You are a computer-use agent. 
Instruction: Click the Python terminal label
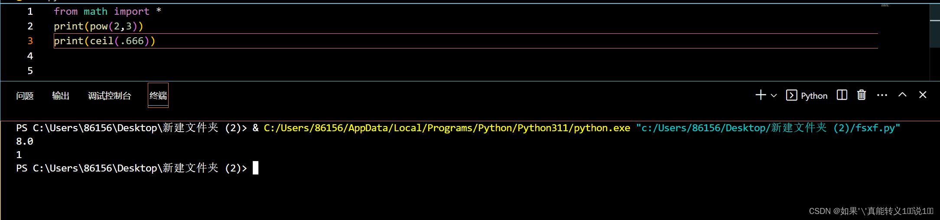point(814,96)
